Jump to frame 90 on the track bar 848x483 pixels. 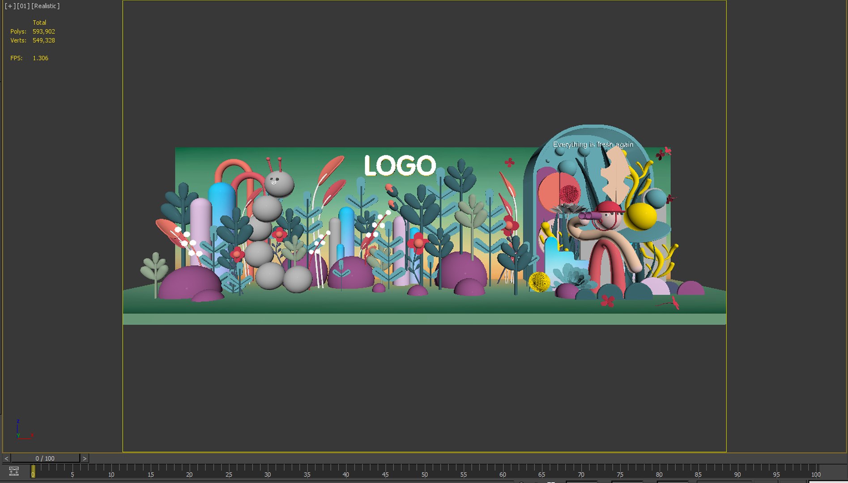pos(737,475)
